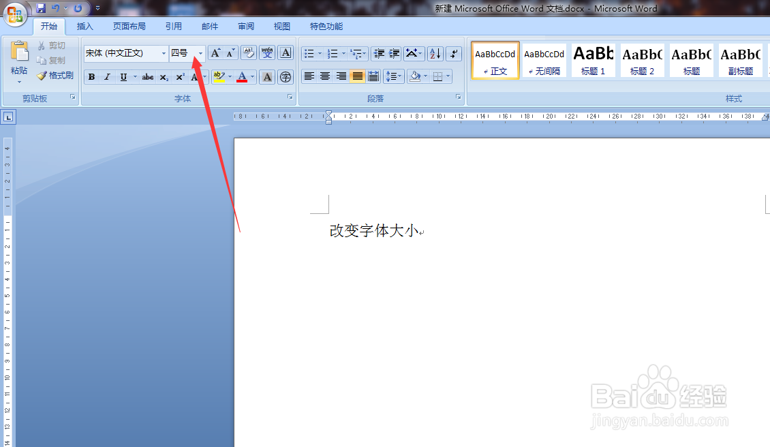Open the Font group dialog launcher
The width and height of the screenshot is (770, 447).
pyautogui.click(x=290, y=97)
